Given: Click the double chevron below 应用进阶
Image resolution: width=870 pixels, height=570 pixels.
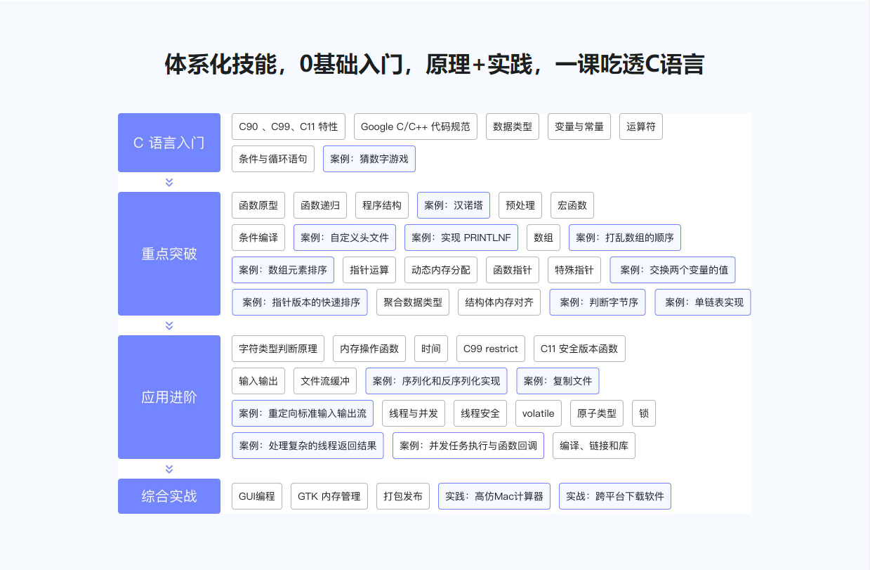Looking at the screenshot, I should [x=169, y=469].
